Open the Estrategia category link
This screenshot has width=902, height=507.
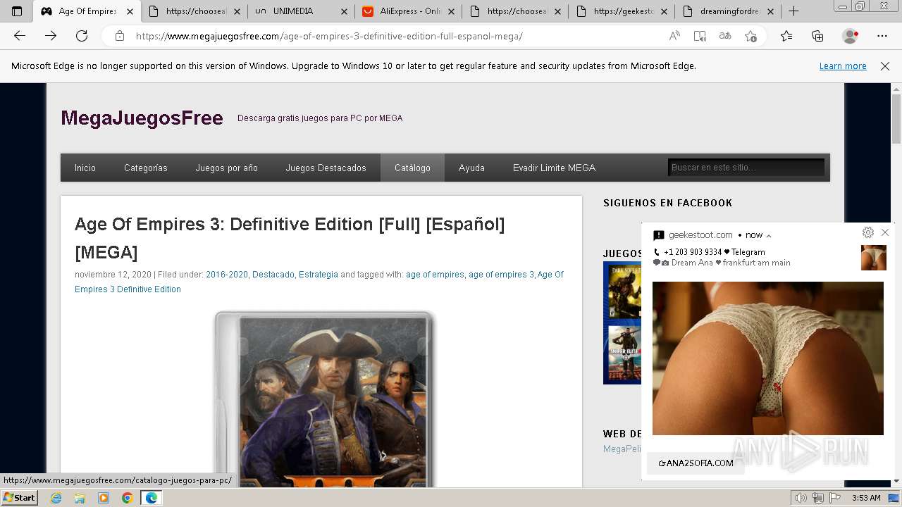coord(319,275)
